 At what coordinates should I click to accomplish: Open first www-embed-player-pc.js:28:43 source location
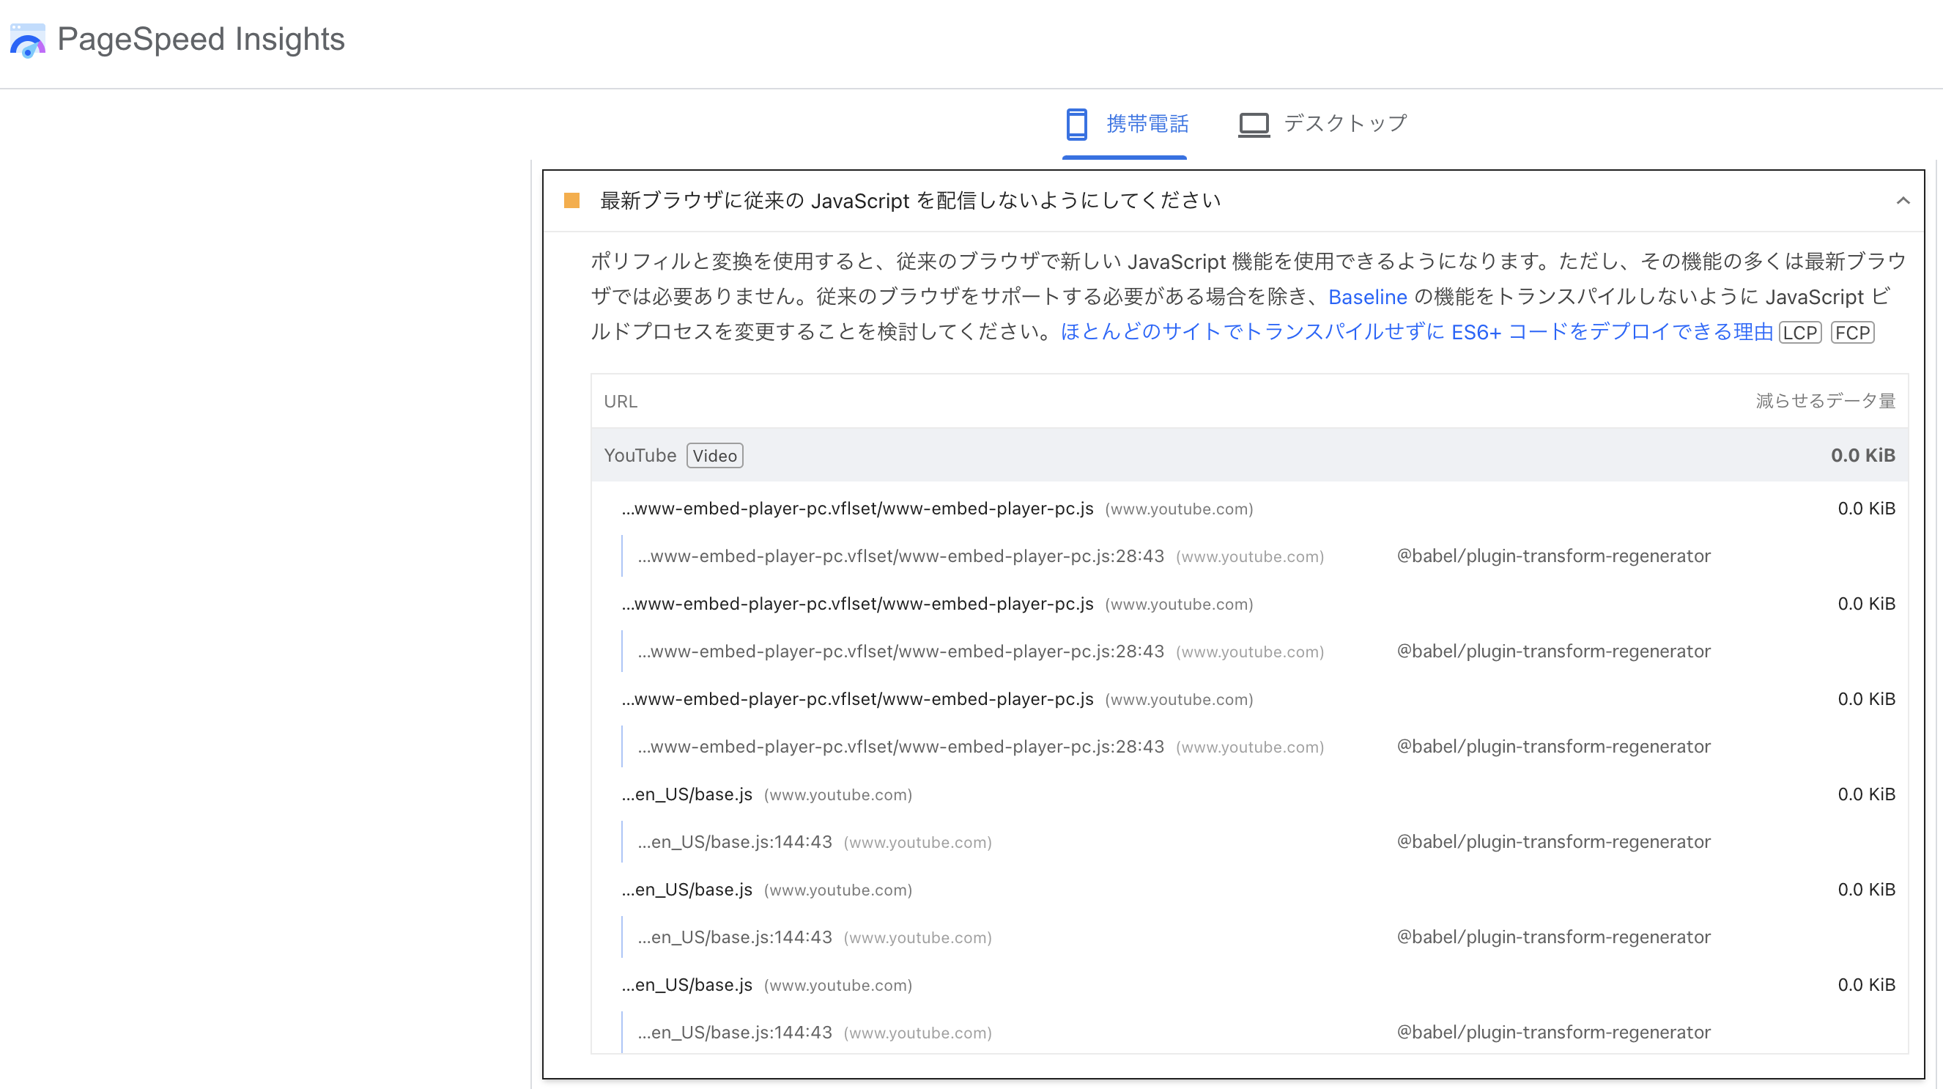tap(900, 556)
